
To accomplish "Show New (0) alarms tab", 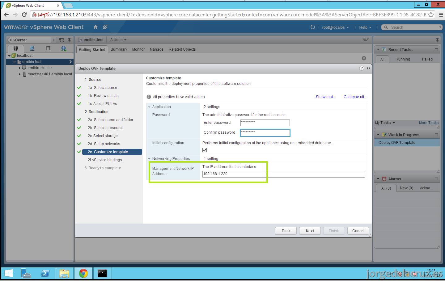I will (x=406, y=188).
